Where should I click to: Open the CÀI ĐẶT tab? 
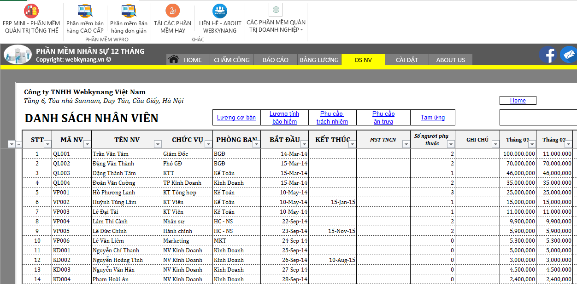pos(407,60)
